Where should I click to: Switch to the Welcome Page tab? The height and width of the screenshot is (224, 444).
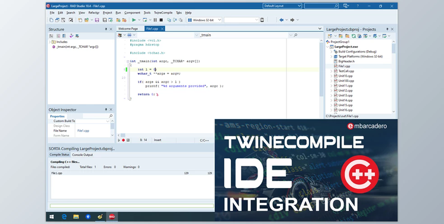click(x=128, y=29)
